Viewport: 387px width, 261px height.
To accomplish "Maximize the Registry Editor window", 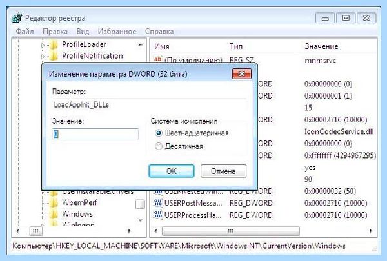I will click(x=346, y=18).
